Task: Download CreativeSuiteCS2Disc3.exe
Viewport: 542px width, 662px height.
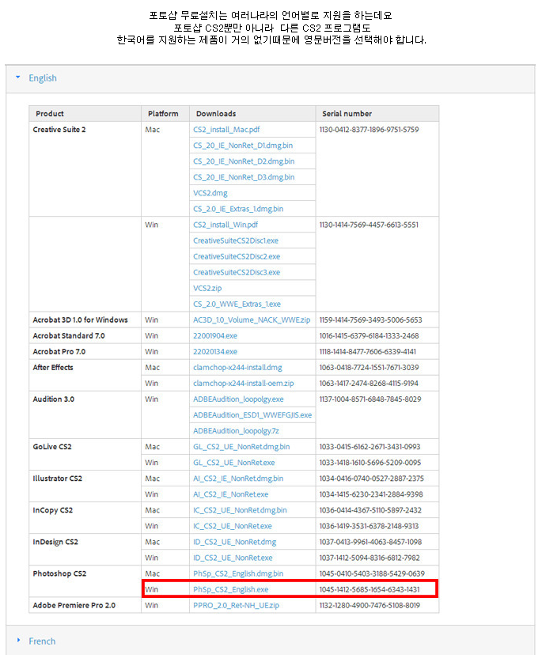Action: [x=237, y=272]
